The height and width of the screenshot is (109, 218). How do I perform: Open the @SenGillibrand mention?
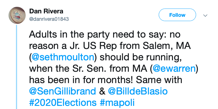click(63, 91)
